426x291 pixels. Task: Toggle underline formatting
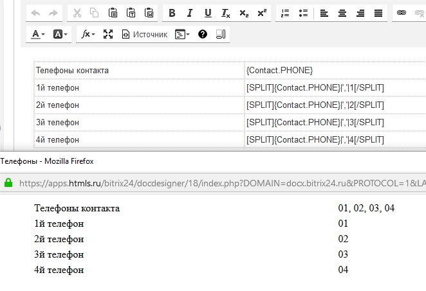point(208,13)
